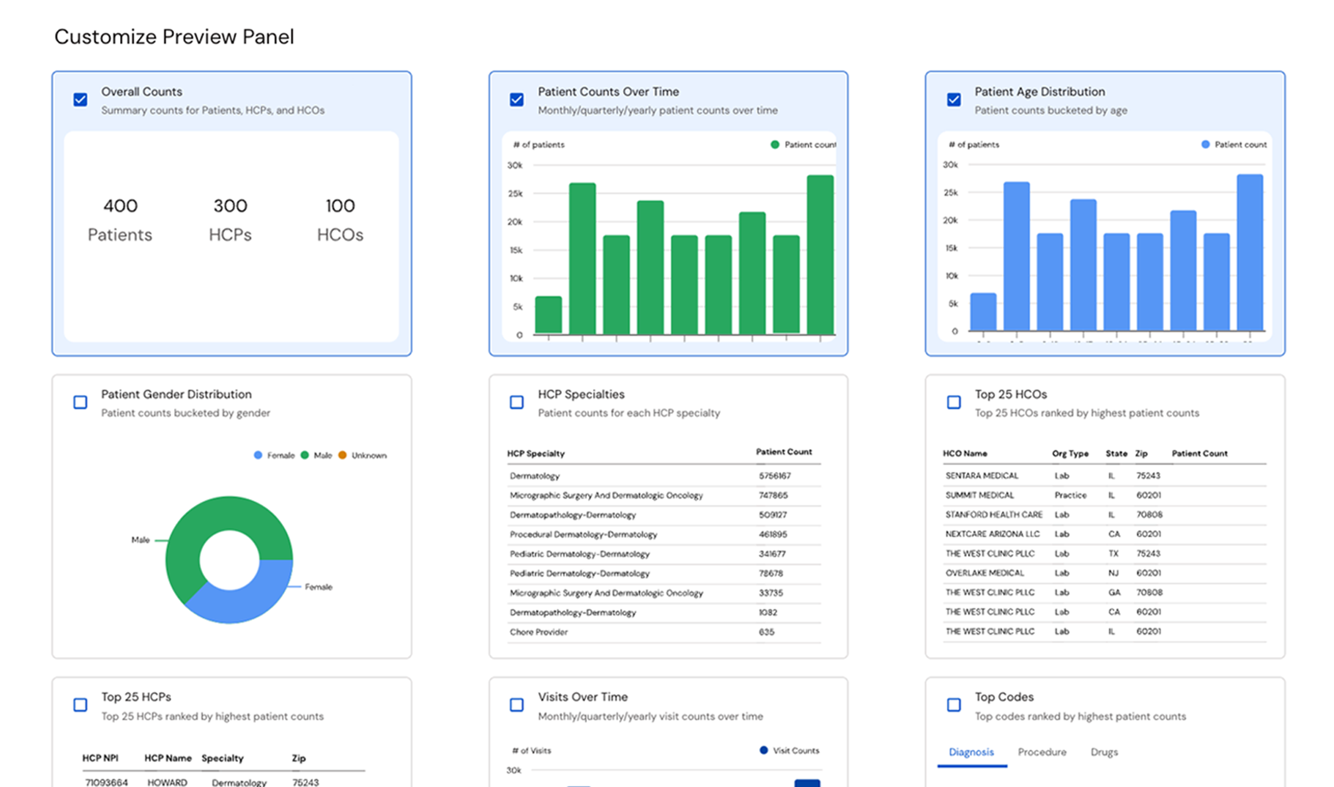The height and width of the screenshot is (787, 1334).
Task: Click the Male legend dot in gender chart
Action: tap(305, 455)
